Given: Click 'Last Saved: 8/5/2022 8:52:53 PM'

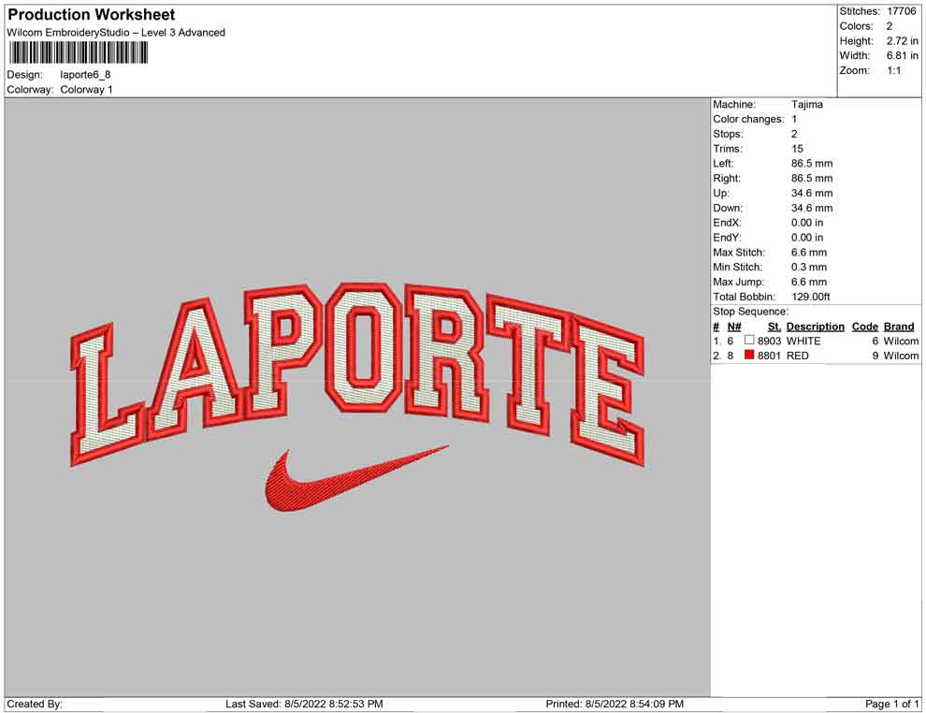Looking at the screenshot, I should coord(304,704).
